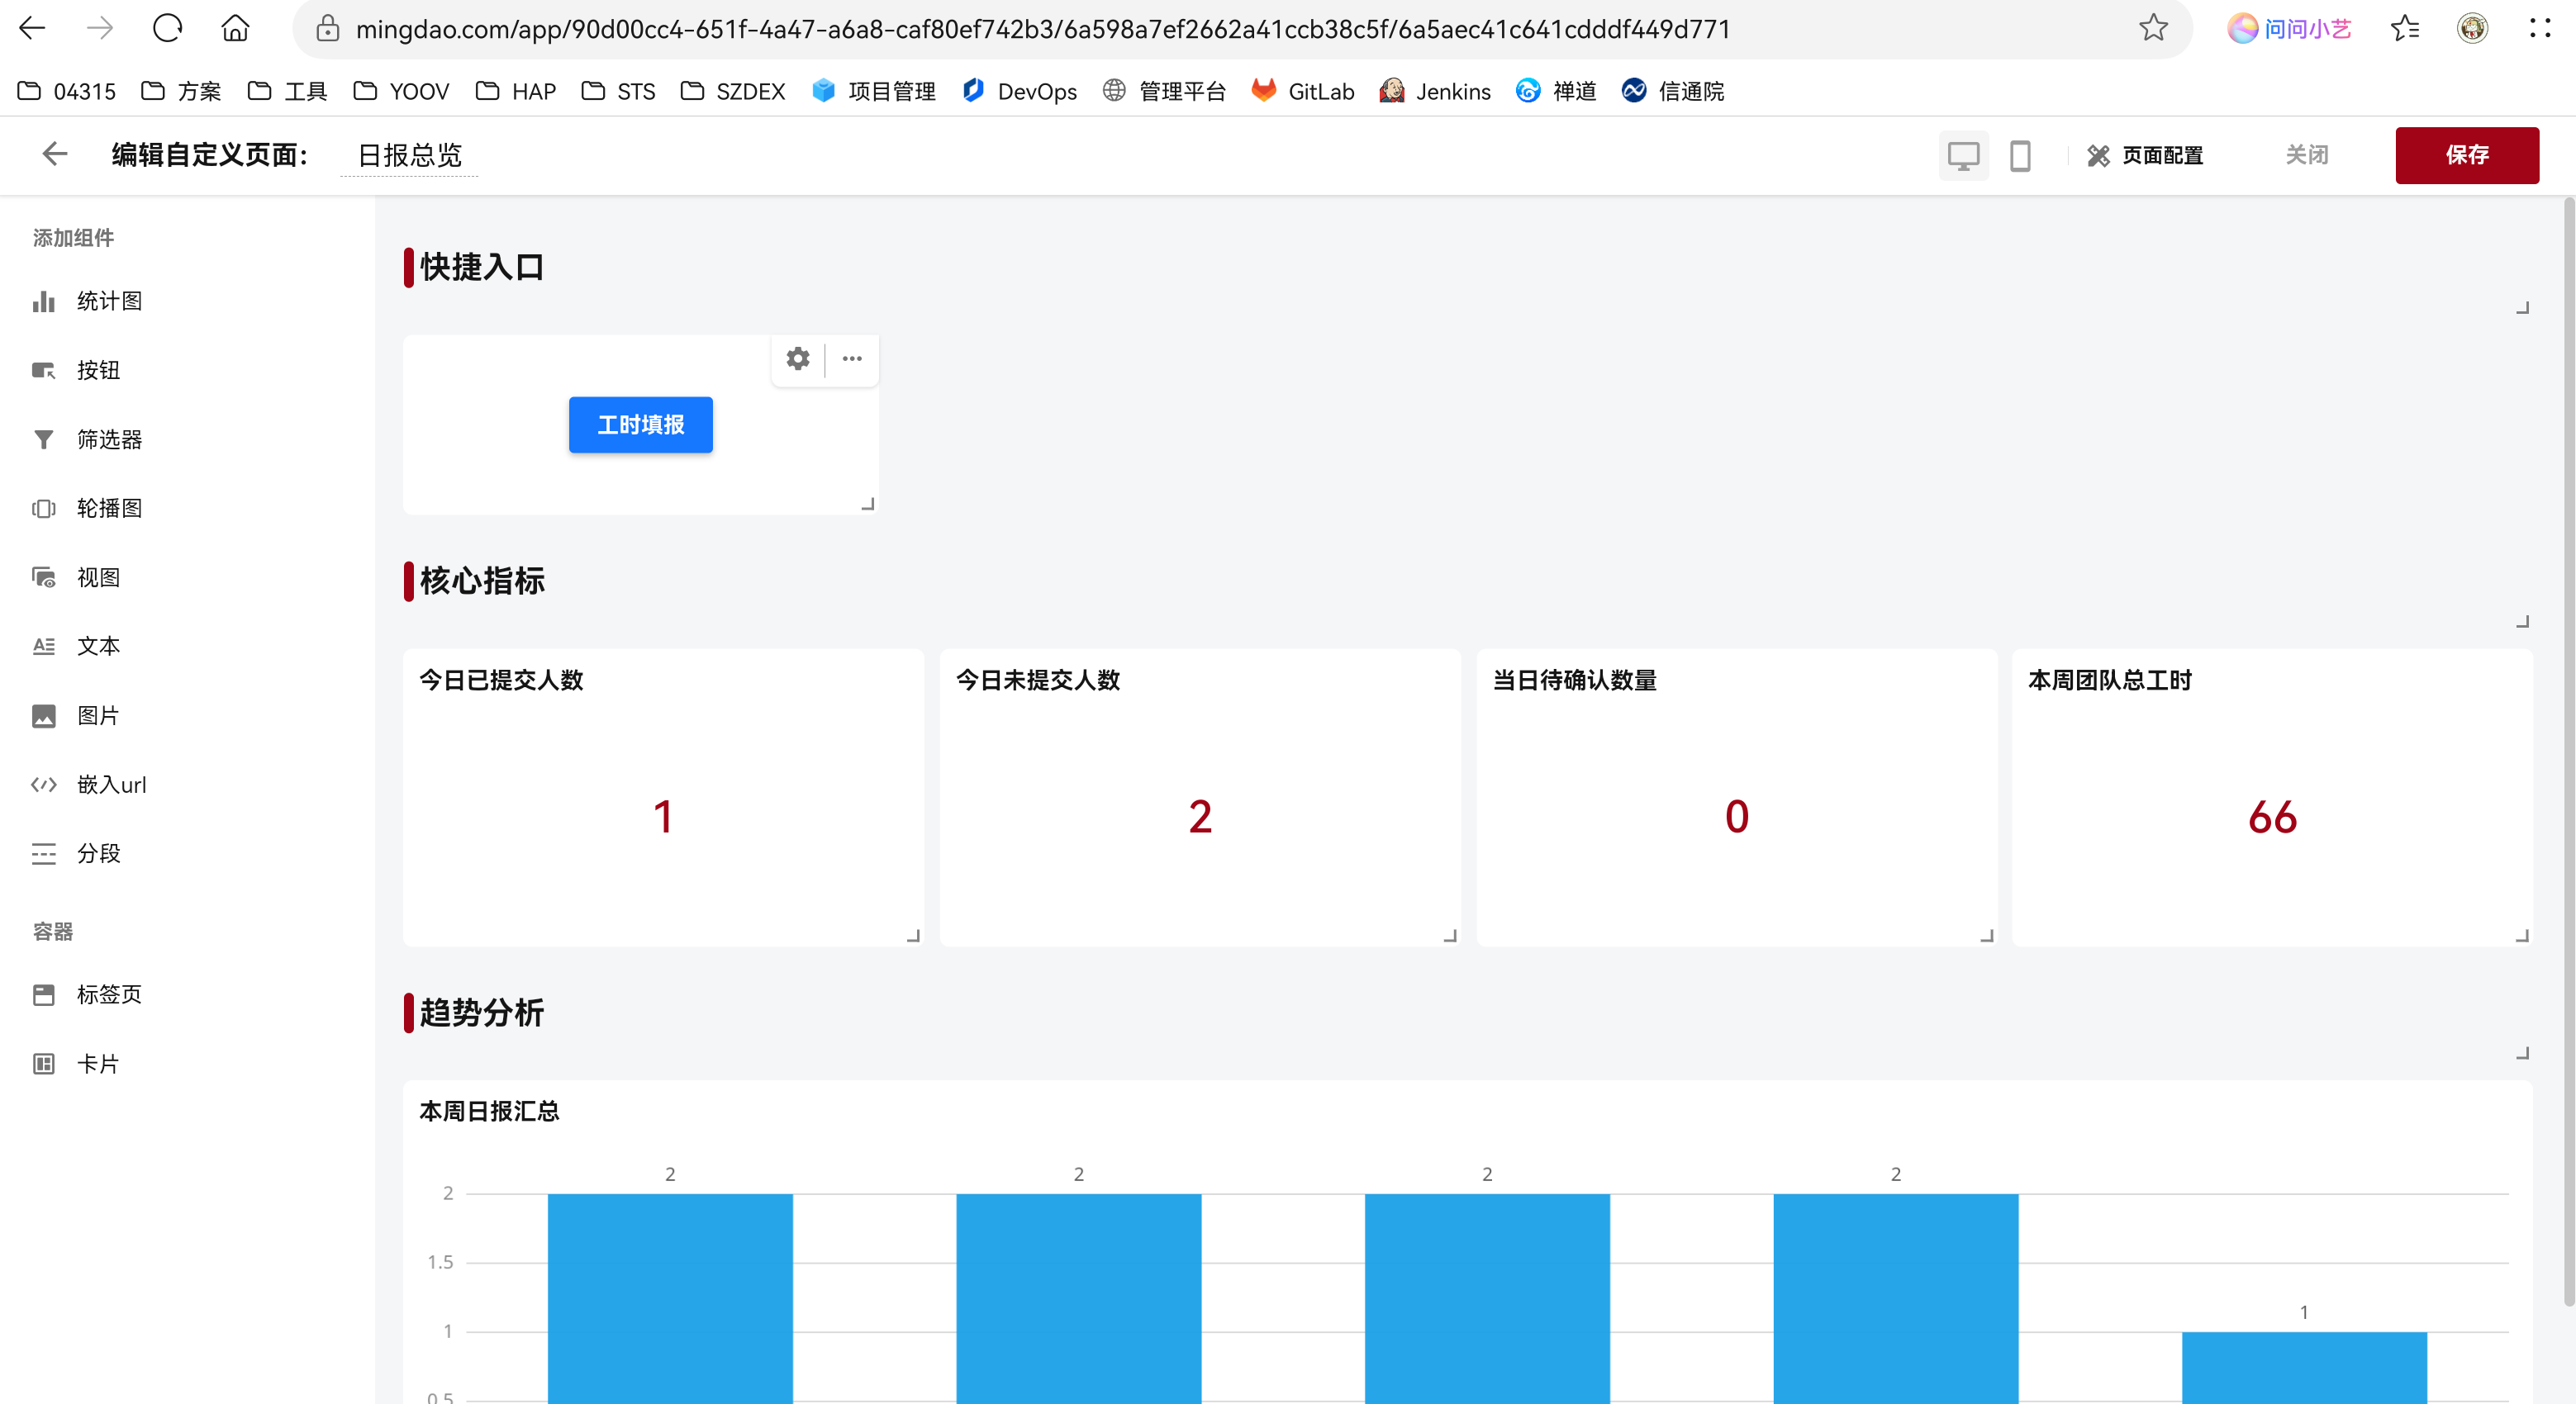2576x1404 pixels.
Task: Add a 轮播图 carousel component
Action: (x=88, y=508)
